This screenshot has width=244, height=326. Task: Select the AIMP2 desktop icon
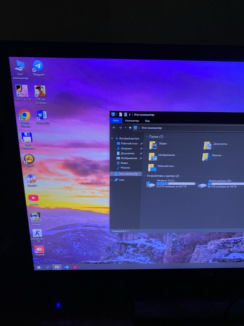(x=29, y=160)
